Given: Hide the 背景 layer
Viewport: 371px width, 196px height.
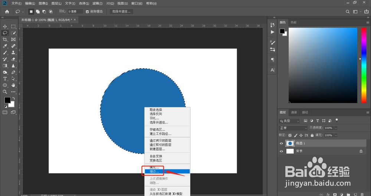Looking at the screenshot, I should [281, 151].
